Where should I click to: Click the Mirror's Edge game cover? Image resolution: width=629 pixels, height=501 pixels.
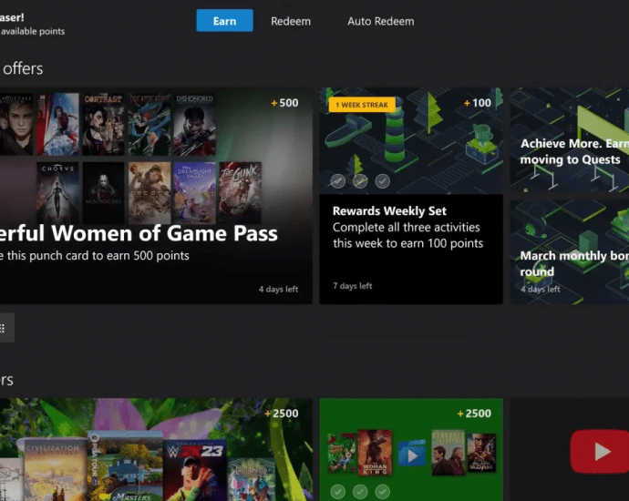point(57,124)
